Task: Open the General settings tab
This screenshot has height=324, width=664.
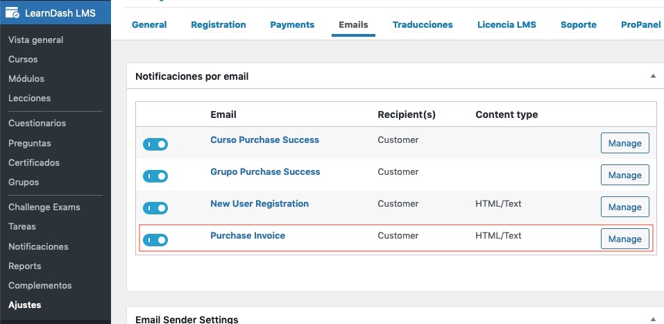Action: 149,24
